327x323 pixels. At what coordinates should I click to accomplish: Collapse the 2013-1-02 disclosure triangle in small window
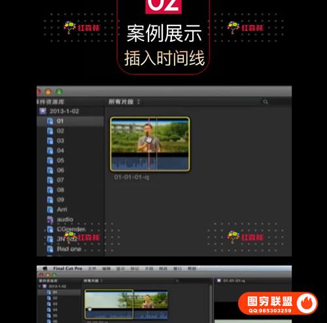pos(40,286)
